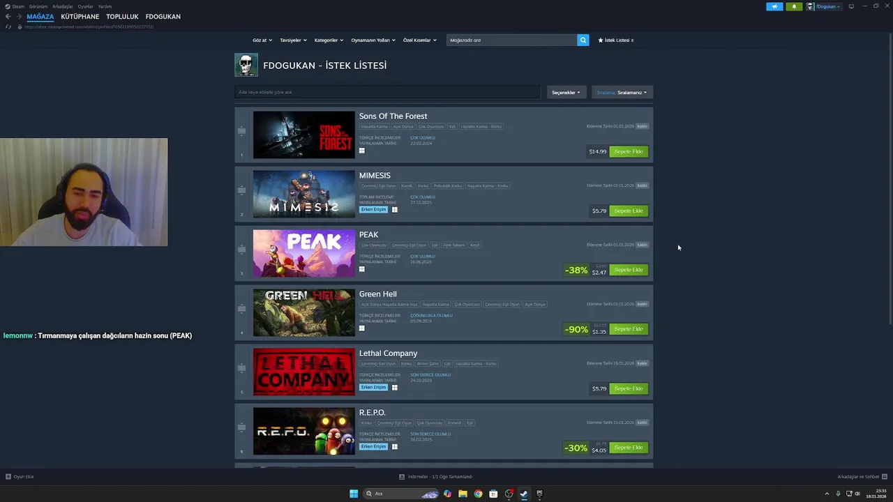Image resolution: width=893 pixels, height=502 pixels.
Task: Grab the reorder handle for R.E.P.O.
Action: (x=242, y=427)
